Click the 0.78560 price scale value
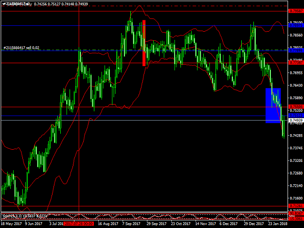 [x=296, y=35]
